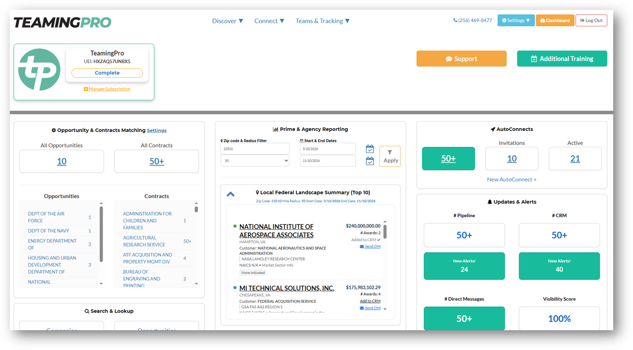
Task: Click the End date field 11/10/2026
Action: [x=328, y=161]
